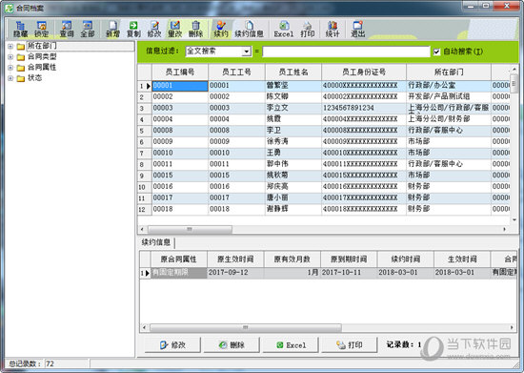Click the employee grid scroll-right arrow
This screenshot has height=373, width=524.
click(x=504, y=229)
